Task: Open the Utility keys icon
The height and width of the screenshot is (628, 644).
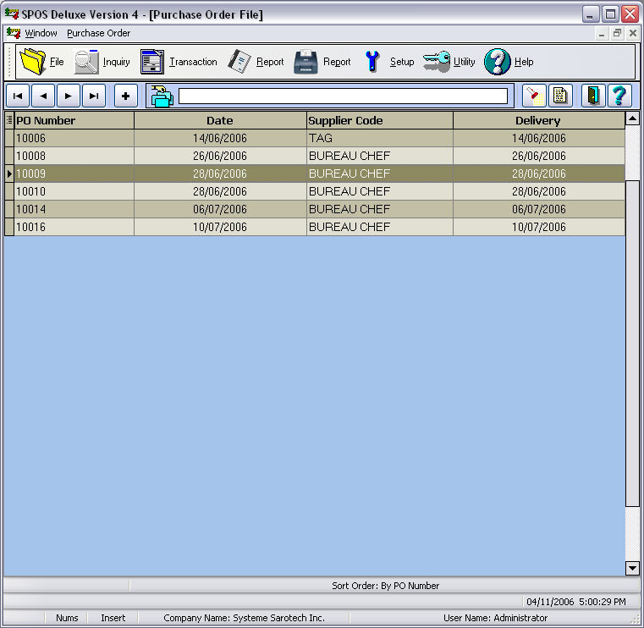Action: coord(437,62)
